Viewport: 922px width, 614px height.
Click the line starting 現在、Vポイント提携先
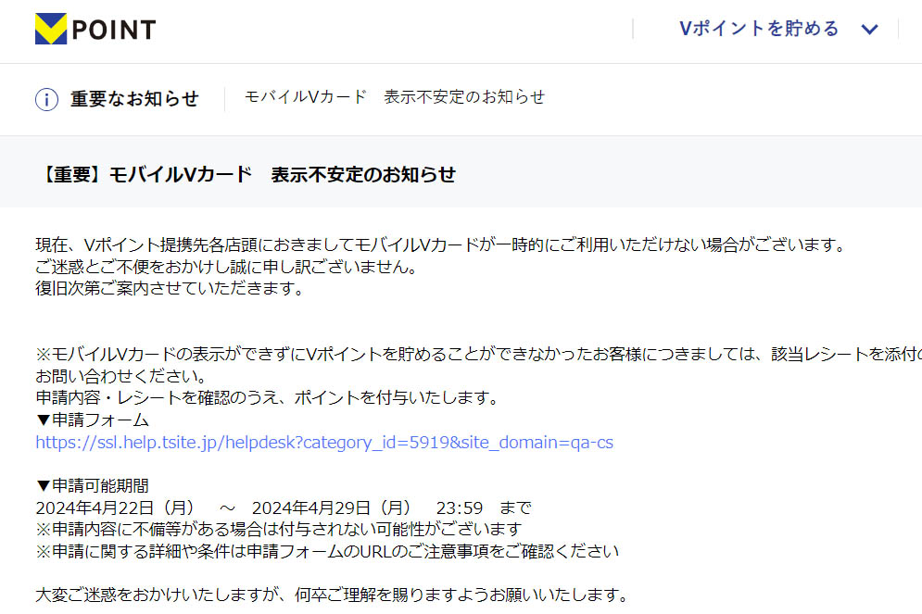440,244
